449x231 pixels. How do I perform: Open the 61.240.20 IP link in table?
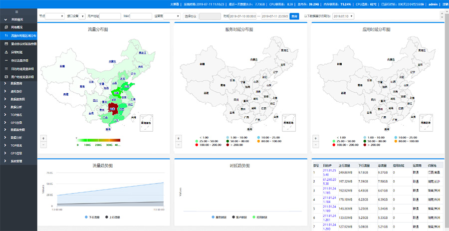[x=330, y=181]
